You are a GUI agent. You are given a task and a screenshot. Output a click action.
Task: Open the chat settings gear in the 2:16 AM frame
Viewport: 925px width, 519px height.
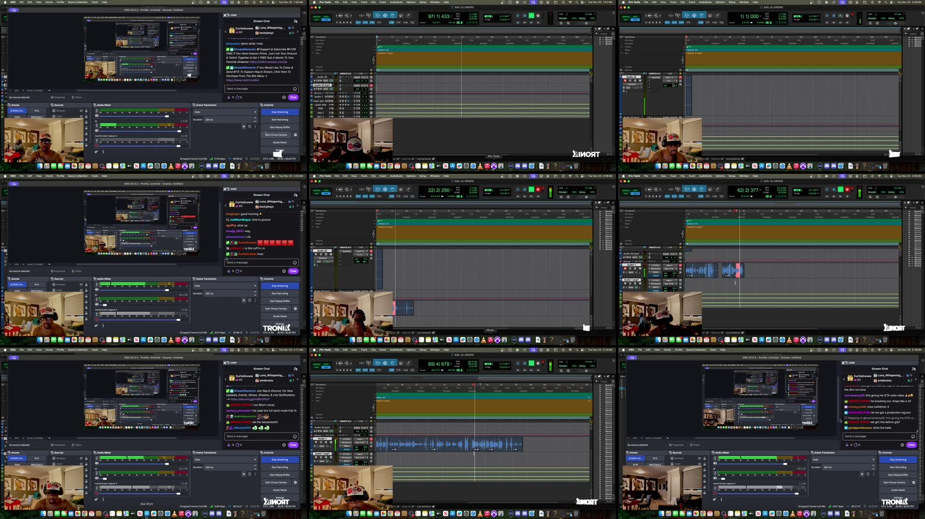coord(902,445)
